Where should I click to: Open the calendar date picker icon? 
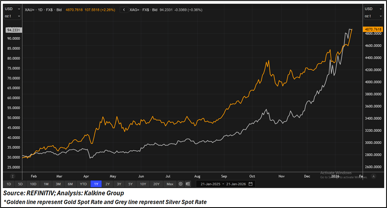[250, 184]
